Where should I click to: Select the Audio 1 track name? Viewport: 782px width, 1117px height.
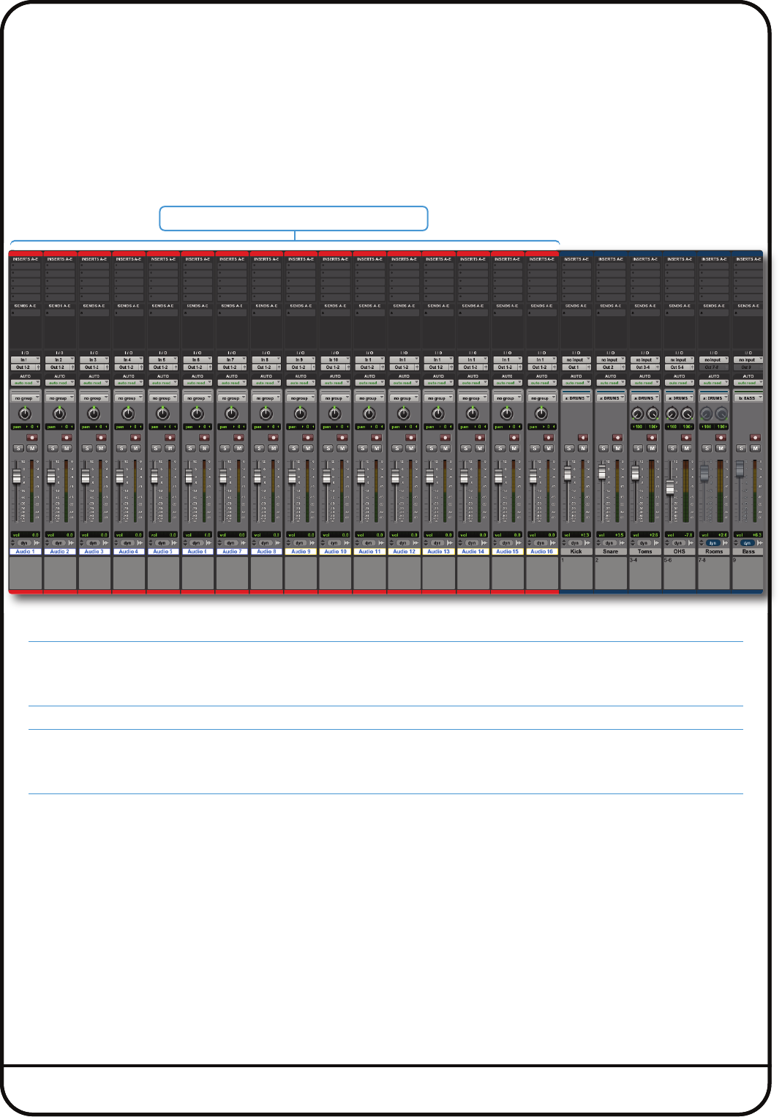click(x=26, y=551)
